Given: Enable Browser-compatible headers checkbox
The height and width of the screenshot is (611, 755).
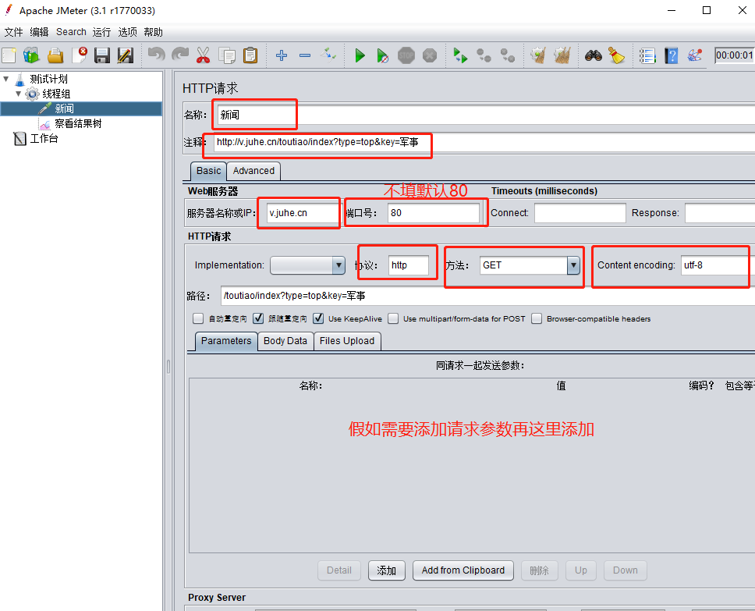Looking at the screenshot, I should [x=537, y=318].
